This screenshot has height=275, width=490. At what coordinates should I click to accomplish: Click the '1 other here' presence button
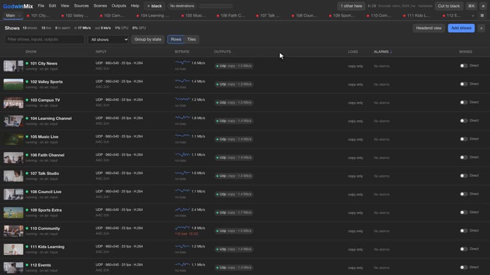point(351,6)
